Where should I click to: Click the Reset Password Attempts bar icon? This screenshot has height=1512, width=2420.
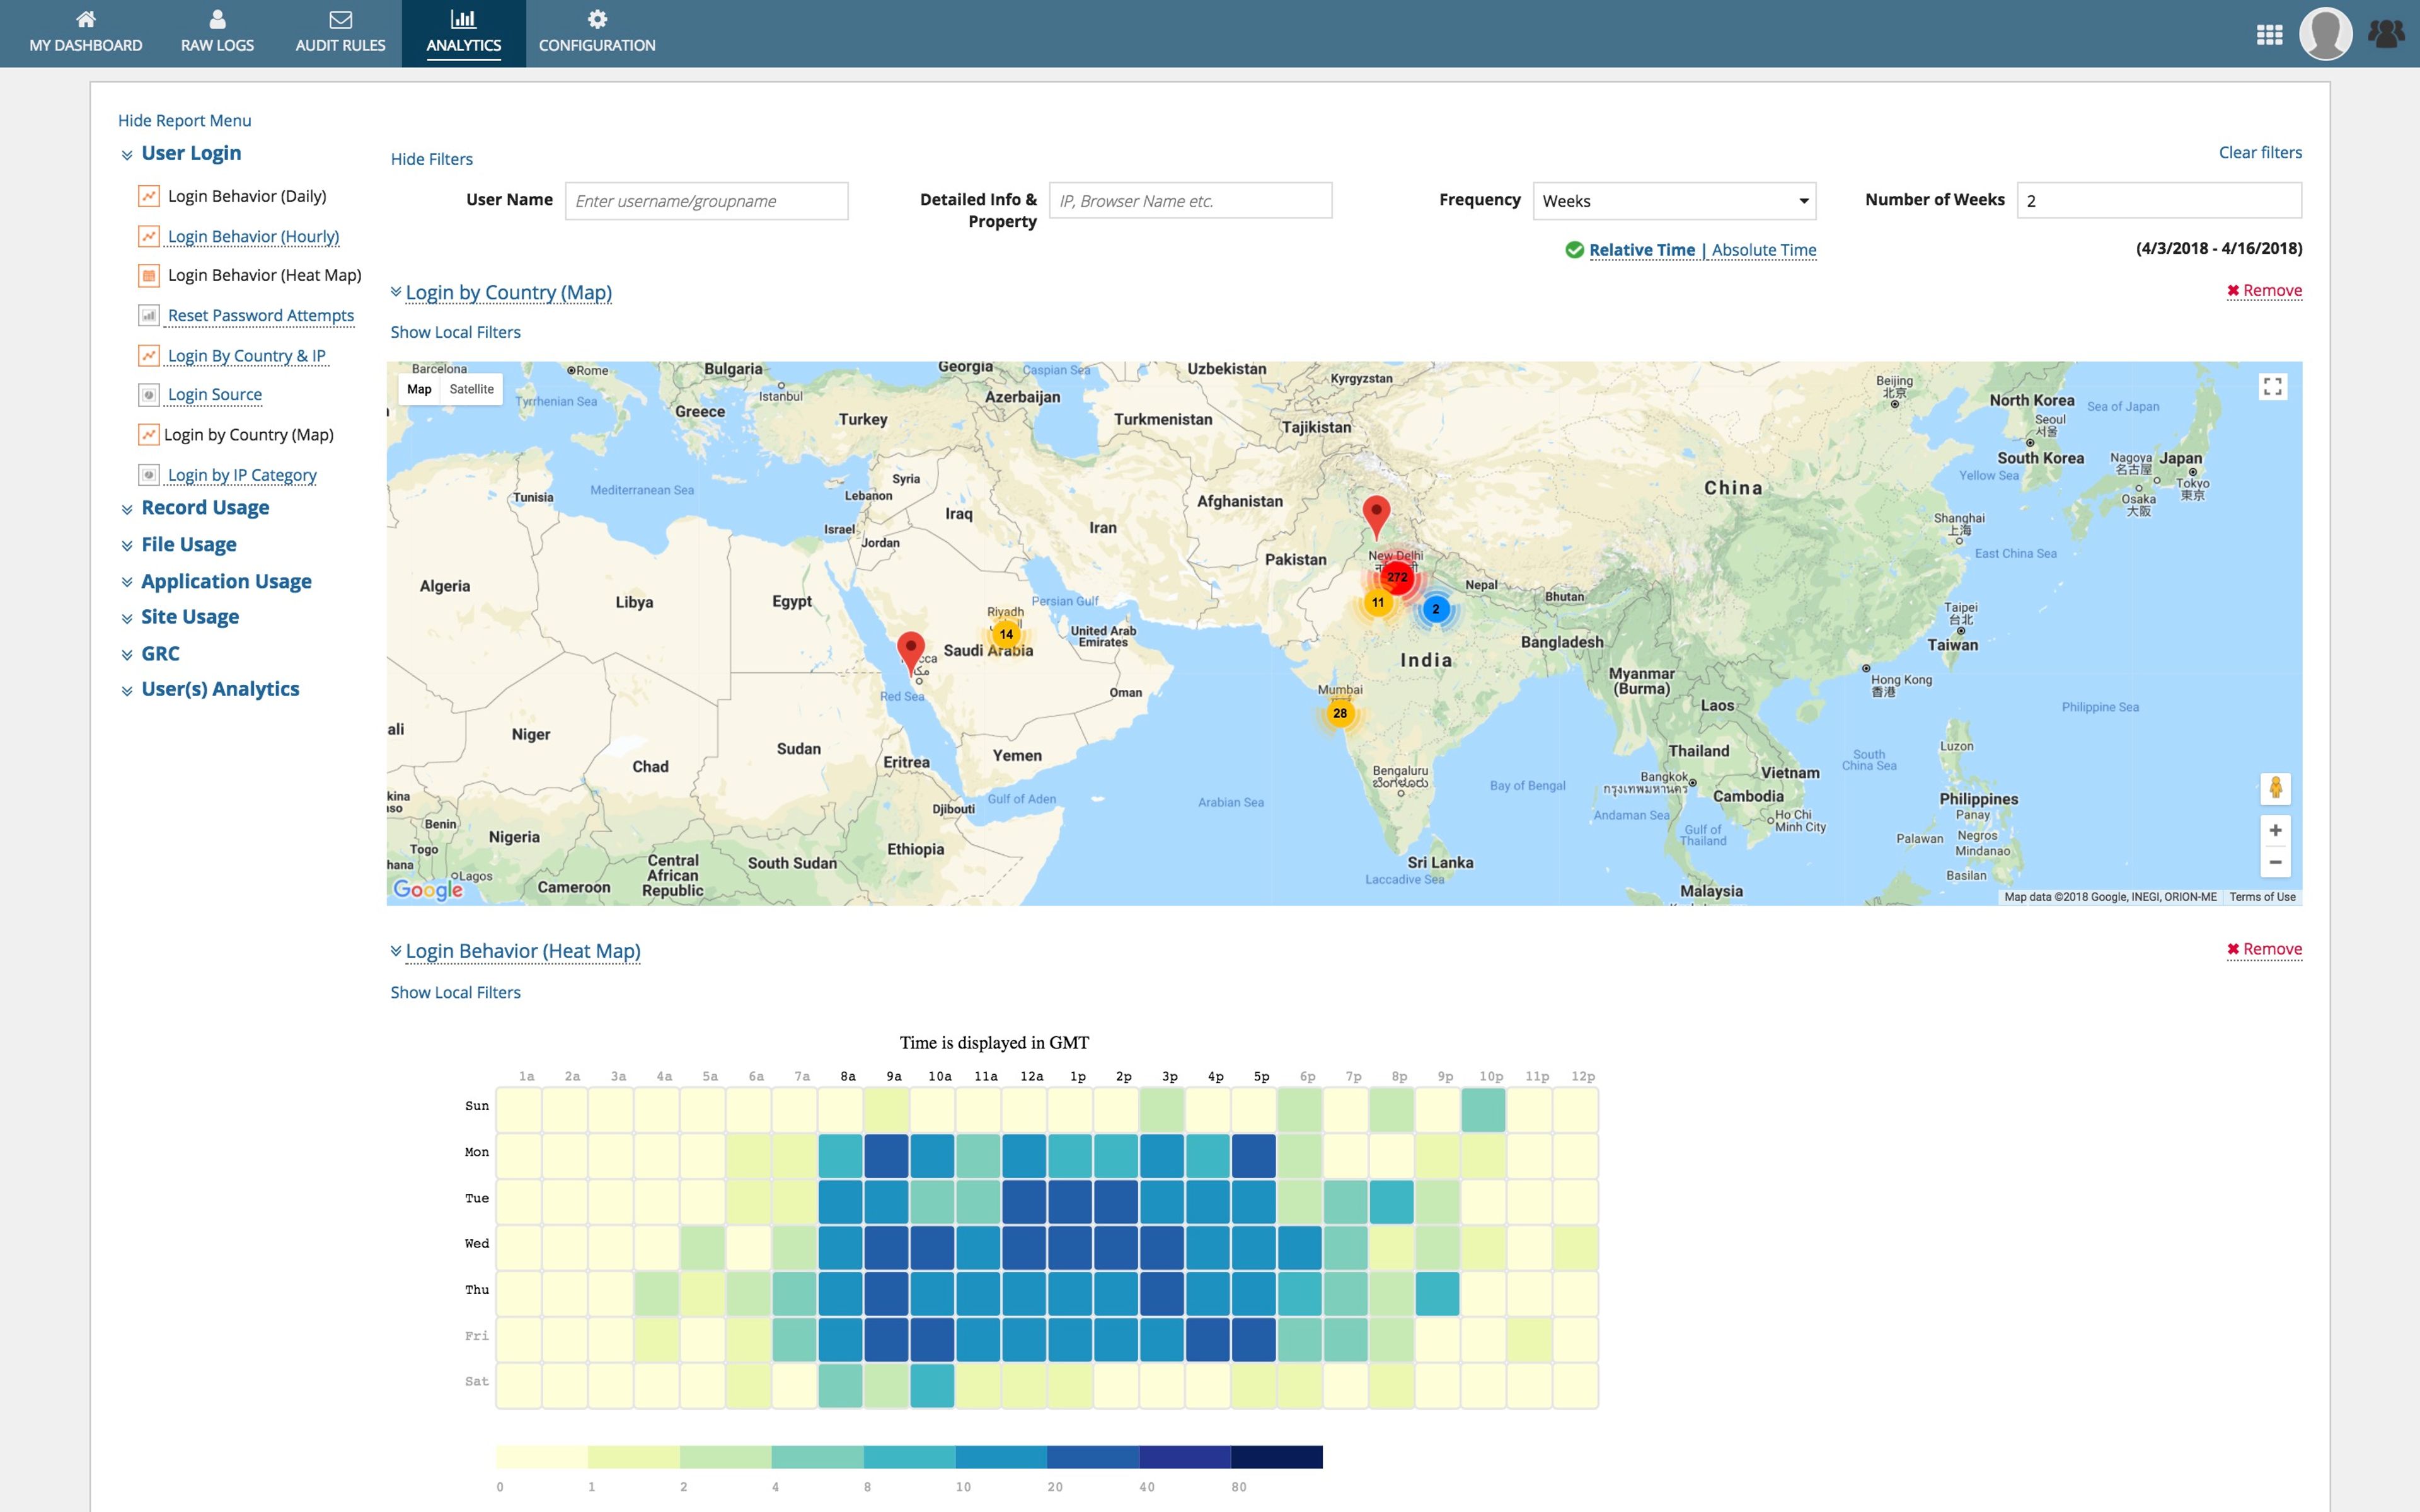[148, 315]
